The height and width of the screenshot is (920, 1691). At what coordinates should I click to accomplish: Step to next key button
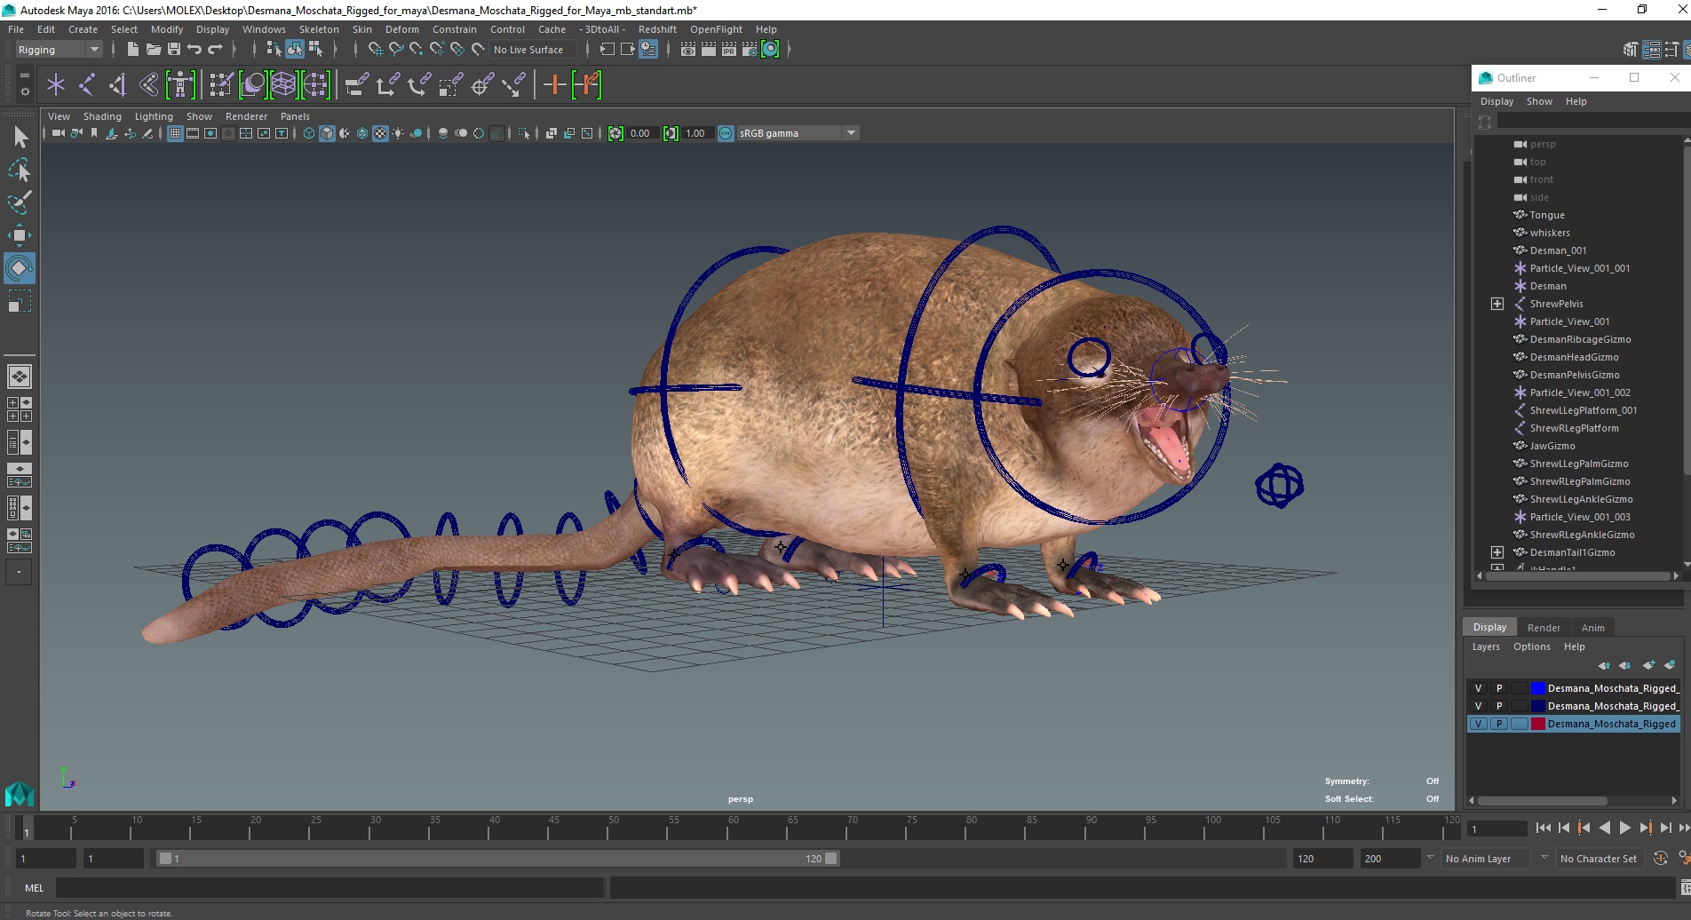pos(1645,828)
